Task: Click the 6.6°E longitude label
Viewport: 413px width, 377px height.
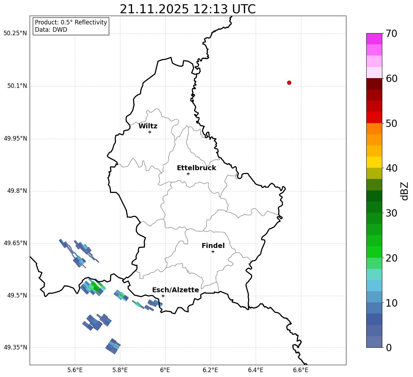Action: click(x=301, y=370)
